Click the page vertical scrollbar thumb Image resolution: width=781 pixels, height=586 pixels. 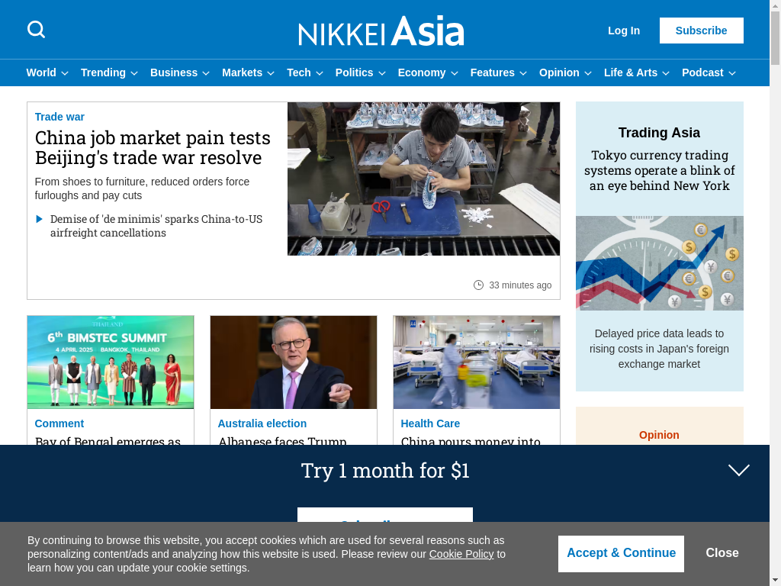tap(775, 38)
